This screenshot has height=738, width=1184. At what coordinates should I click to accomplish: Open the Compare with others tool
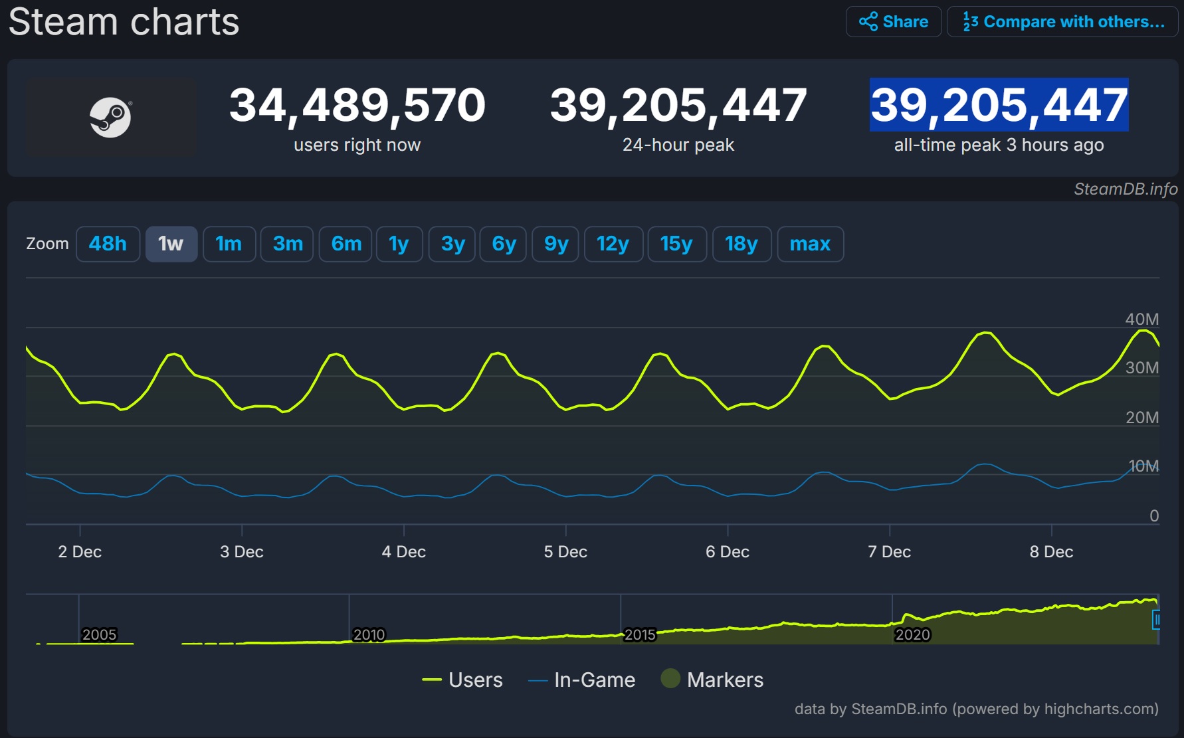1061,21
